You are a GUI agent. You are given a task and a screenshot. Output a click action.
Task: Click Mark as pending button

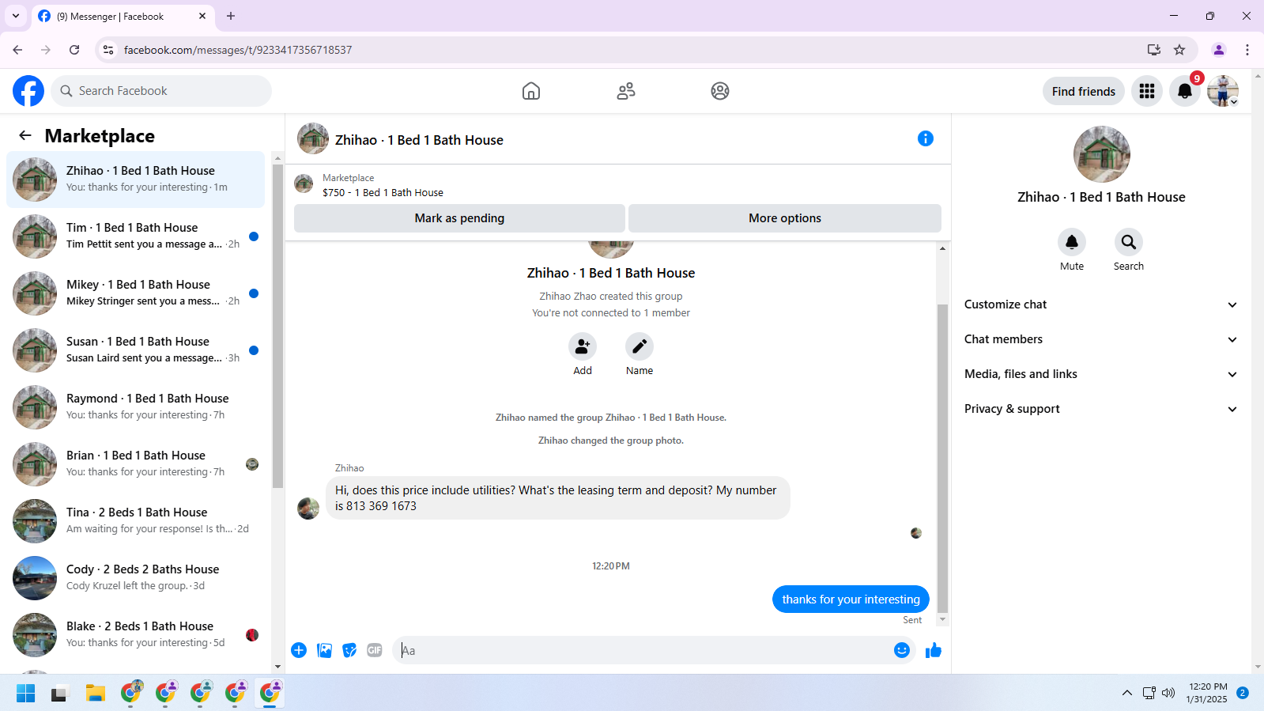459,218
